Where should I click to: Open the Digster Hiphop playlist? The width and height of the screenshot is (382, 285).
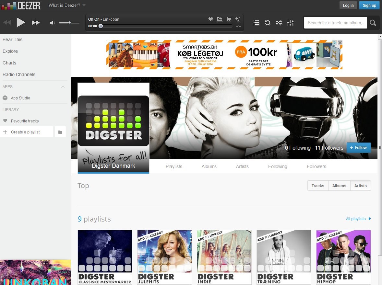click(343, 257)
